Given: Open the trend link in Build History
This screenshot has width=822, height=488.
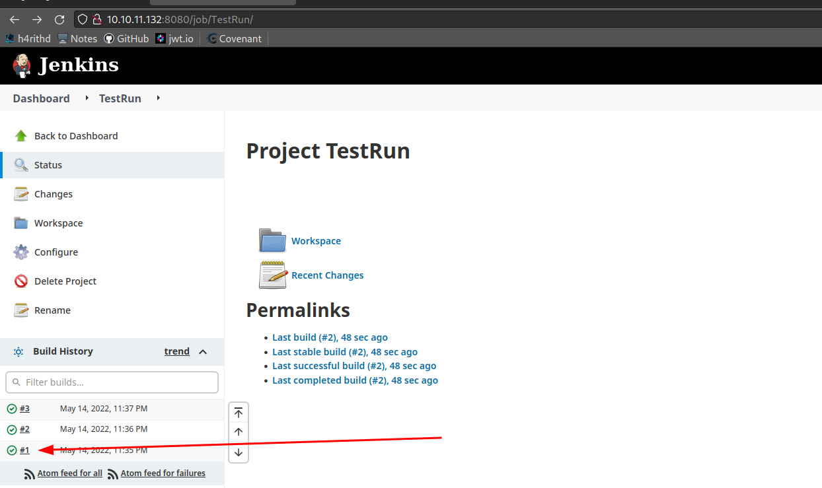Looking at the screenshot, I should (x=177, y=351).
